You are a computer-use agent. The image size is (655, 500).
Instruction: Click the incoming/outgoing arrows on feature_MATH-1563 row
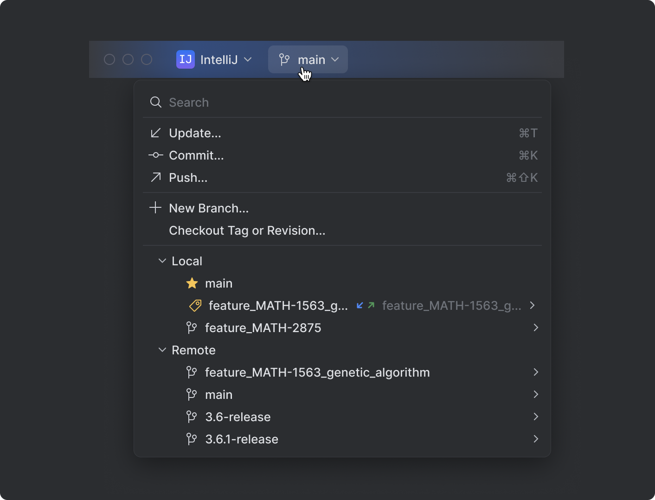click(x=366, y=305)
